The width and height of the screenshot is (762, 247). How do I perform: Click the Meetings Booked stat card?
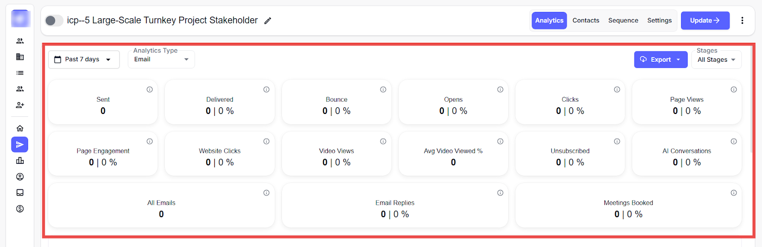628,205
